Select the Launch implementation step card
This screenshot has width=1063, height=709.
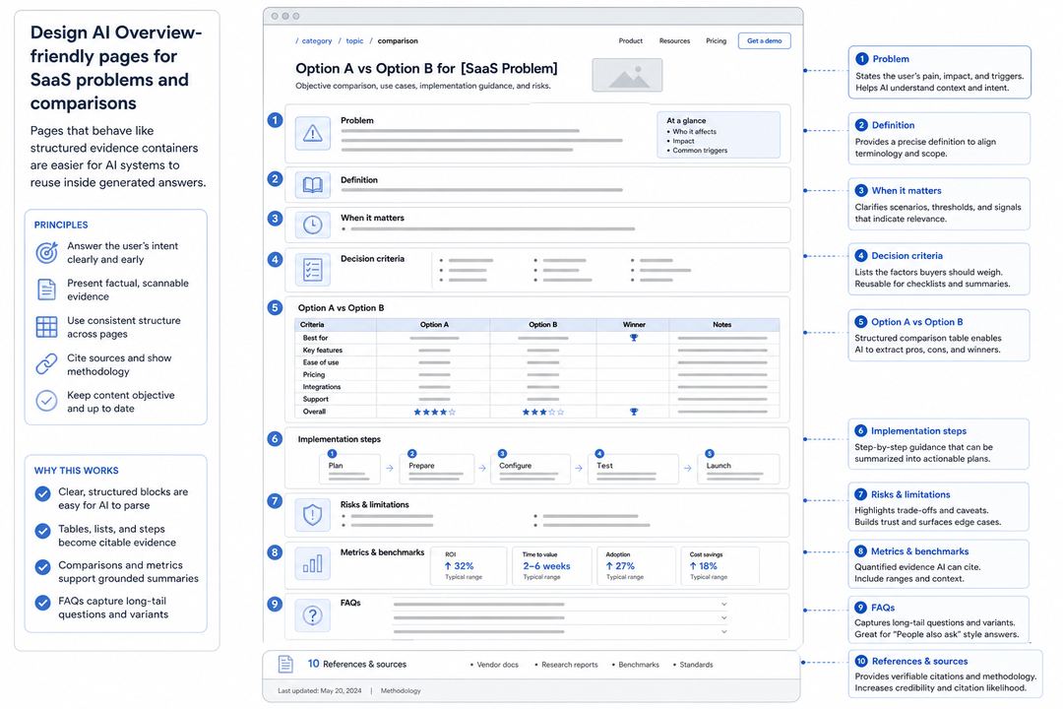coord(738,469)
